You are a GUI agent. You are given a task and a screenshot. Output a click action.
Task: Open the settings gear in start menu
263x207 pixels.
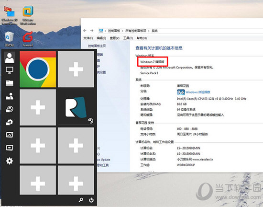pos(10,161)
